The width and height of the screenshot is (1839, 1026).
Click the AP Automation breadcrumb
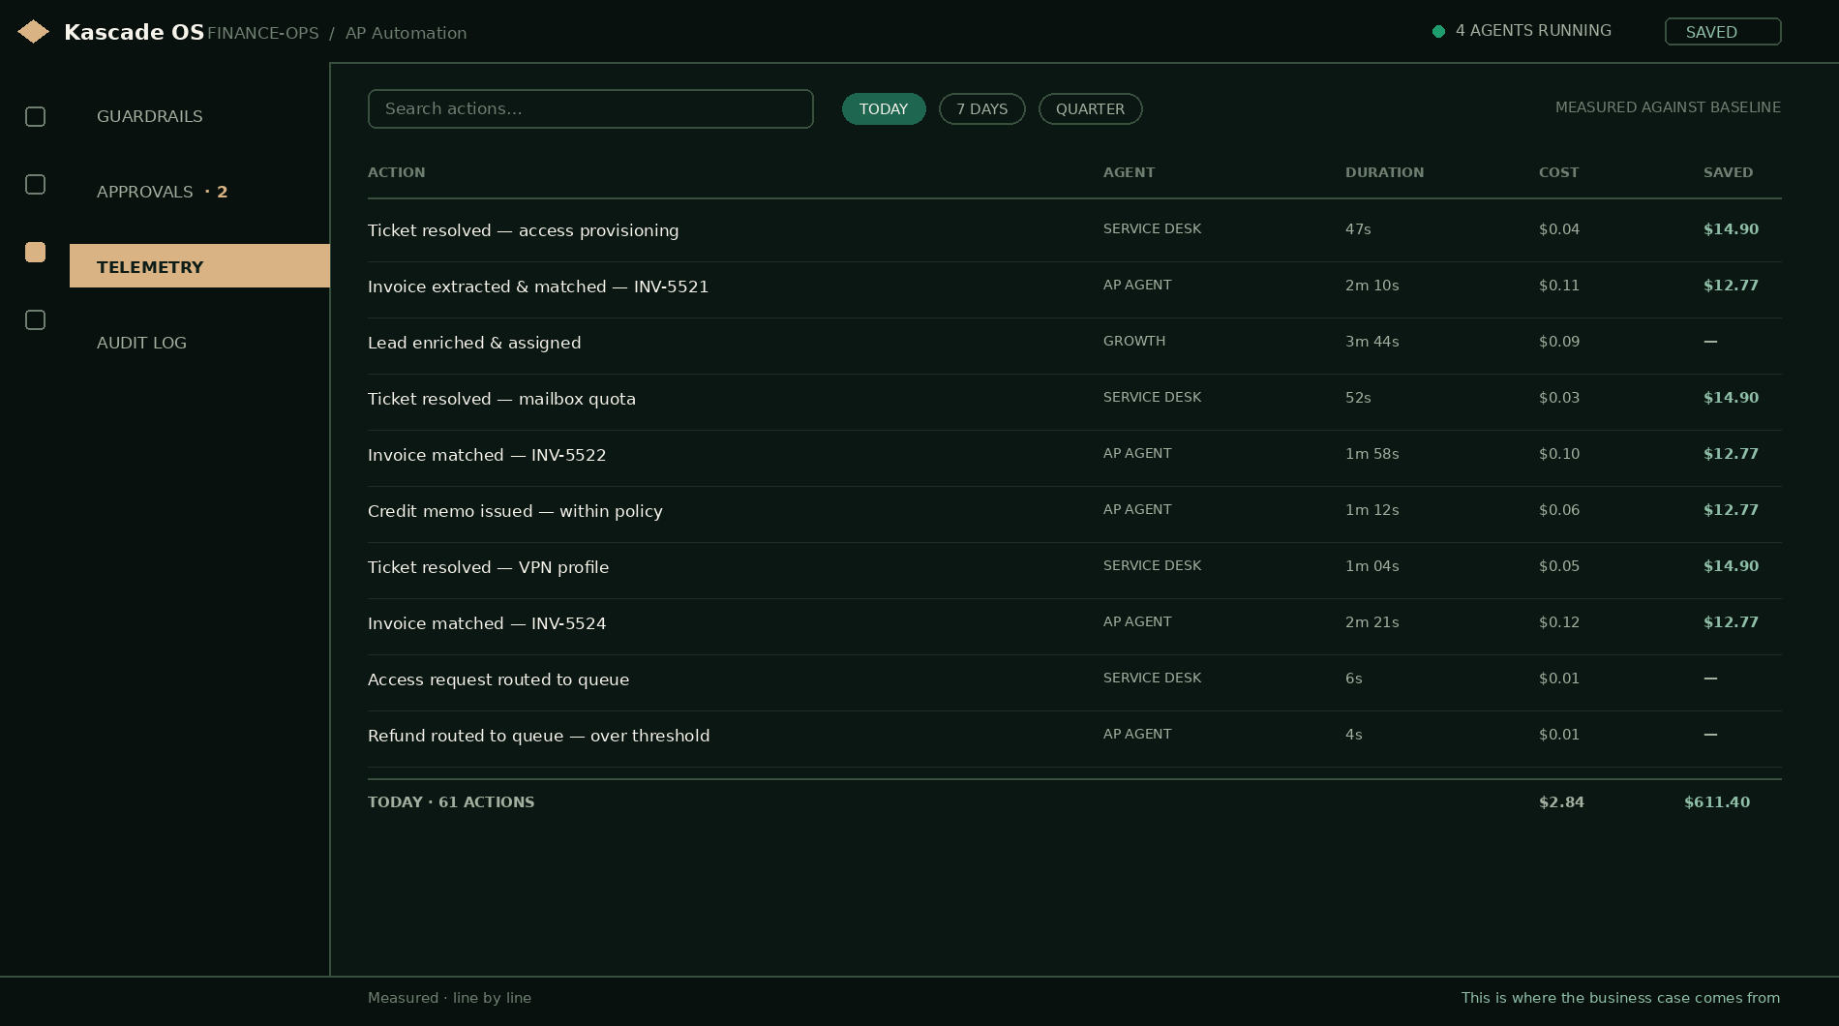[406, 33]
